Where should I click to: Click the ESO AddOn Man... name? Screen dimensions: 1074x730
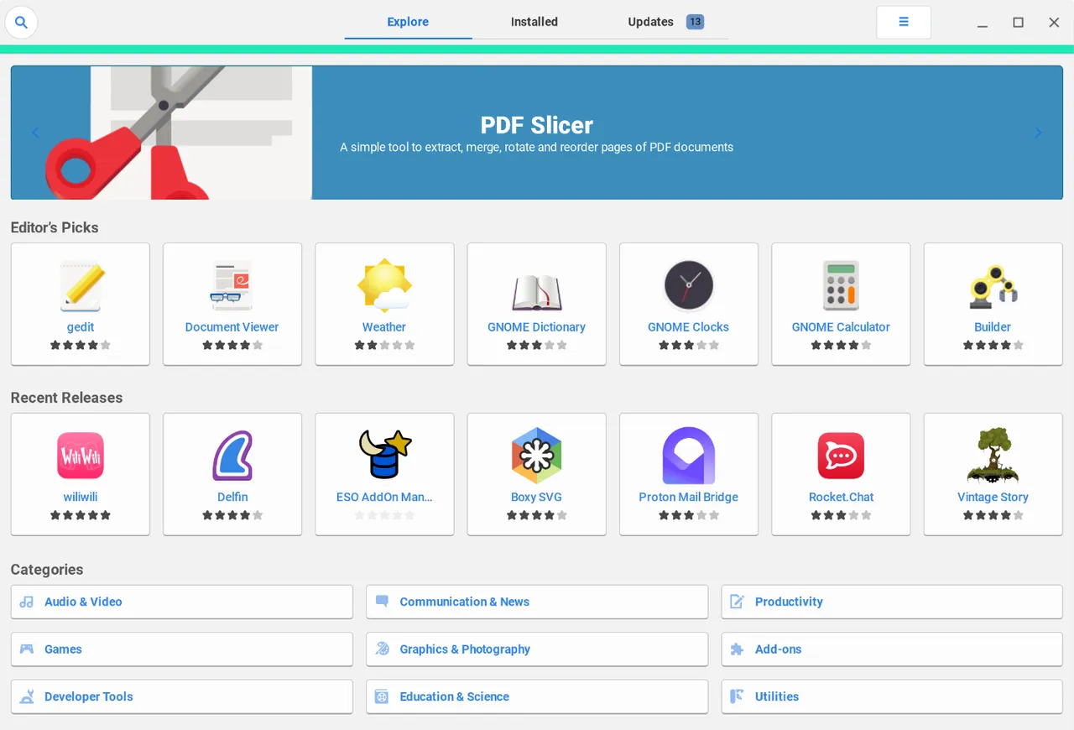384,497
